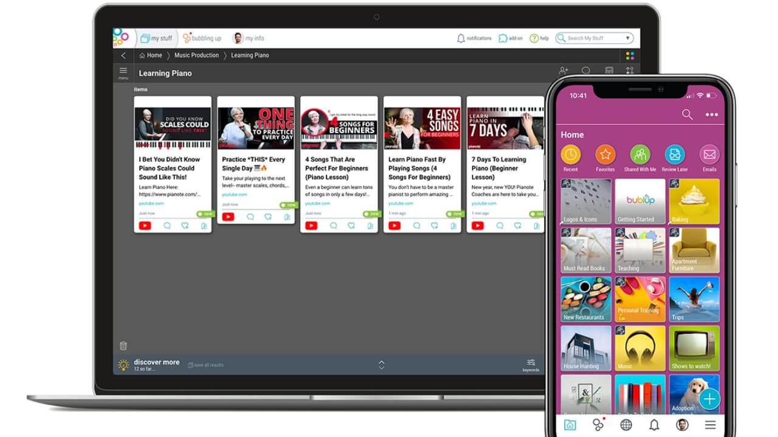Image resolution: width=778 pixels, height=437 pixels.
Task: Tap the Favorites star icon on phone
Action: click(x=605, y=155)
